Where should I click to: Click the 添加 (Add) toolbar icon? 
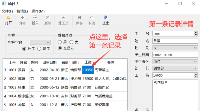pos(23,18)
